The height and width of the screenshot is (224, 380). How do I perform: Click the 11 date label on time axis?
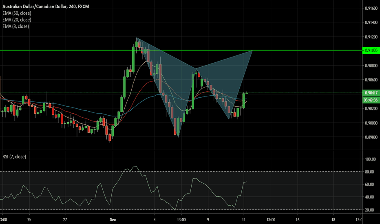pyautogui.click(x=243, y=220)
